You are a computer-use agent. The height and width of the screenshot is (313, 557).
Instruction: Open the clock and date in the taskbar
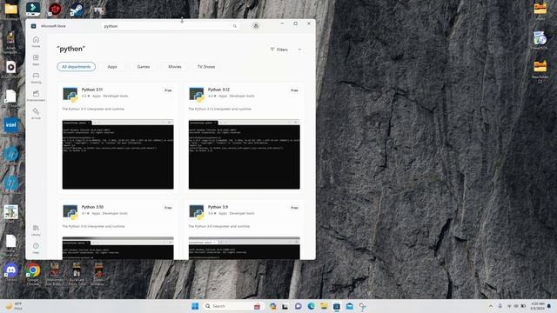point(538,306)
